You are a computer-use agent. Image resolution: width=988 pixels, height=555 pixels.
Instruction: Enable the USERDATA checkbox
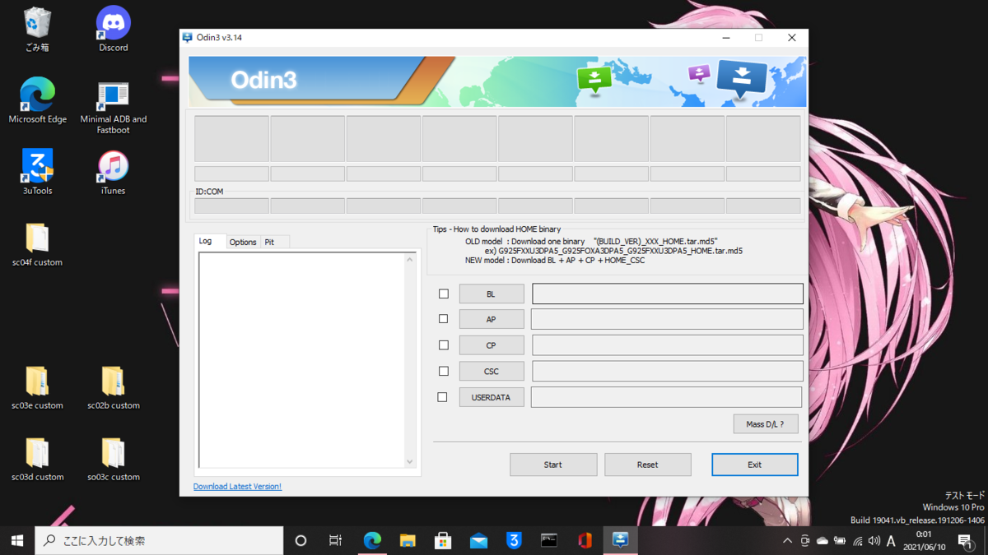(442, 397)
